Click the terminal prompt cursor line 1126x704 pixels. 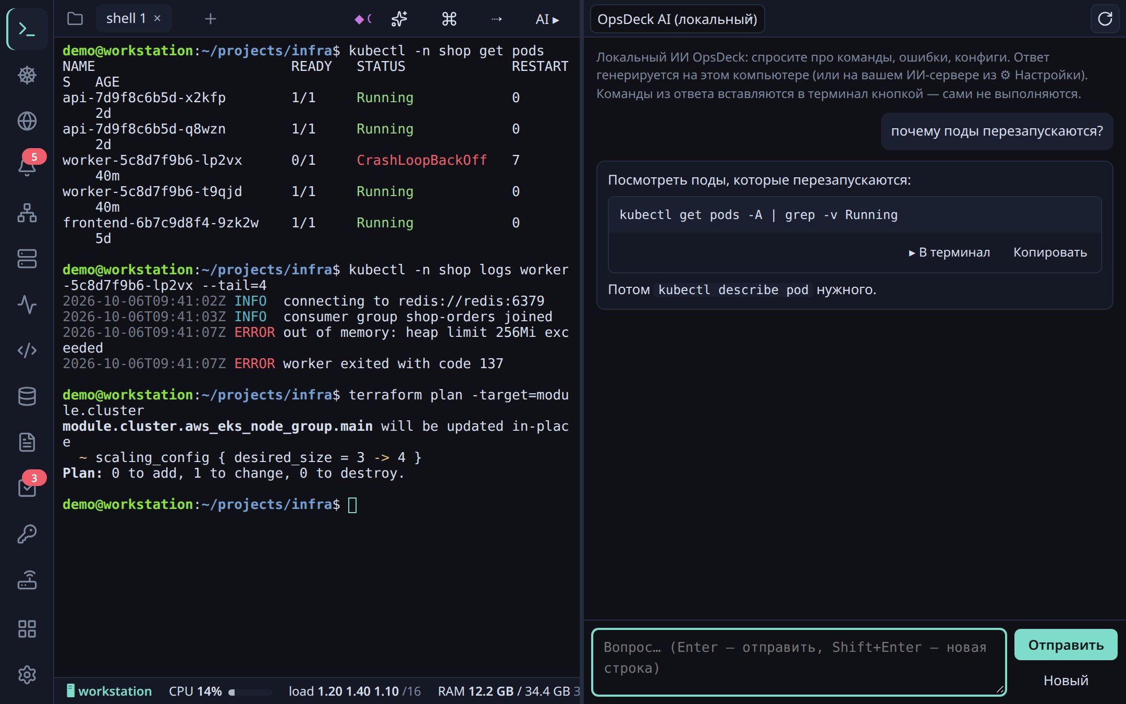coord(209,504)
